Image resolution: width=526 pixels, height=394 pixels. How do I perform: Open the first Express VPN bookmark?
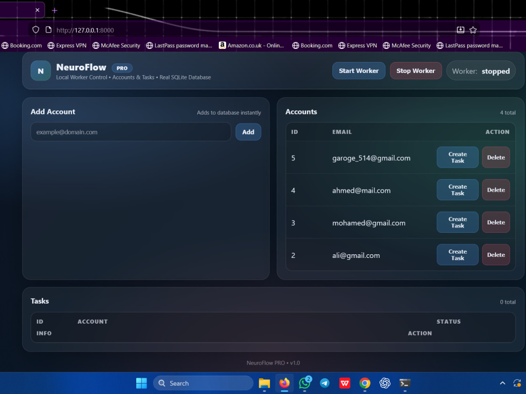click(67, 46)
